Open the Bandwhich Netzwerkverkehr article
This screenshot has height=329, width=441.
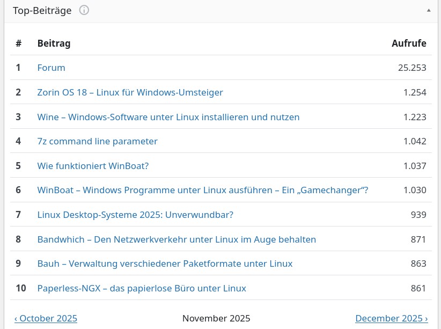[x=177, y=239]
